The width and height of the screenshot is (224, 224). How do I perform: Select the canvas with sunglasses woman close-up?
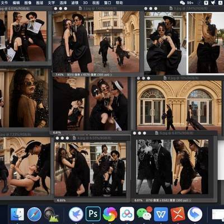[x=25, y=98]
